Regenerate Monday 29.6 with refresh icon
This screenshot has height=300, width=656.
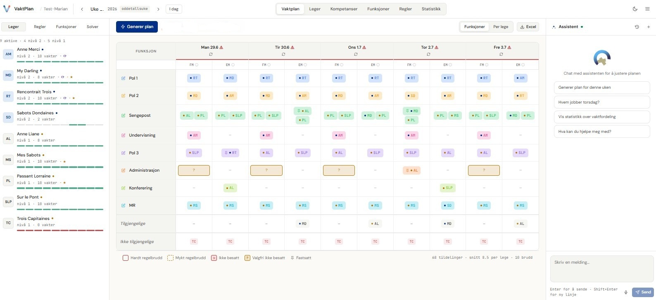click(211, 54)
